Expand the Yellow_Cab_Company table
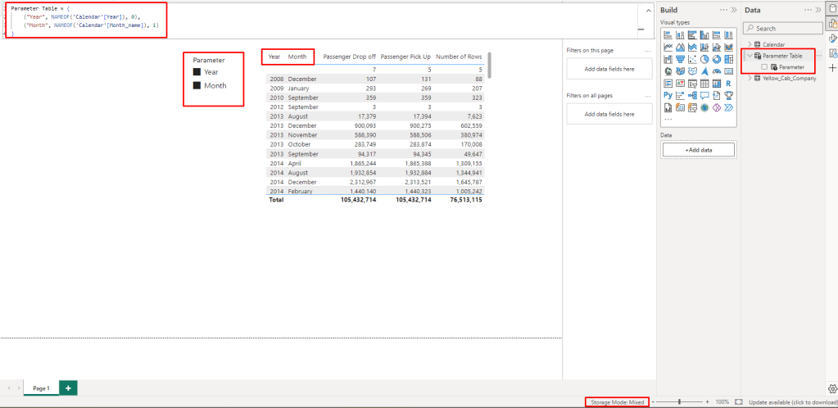838x408 pixels. (749, 79)
